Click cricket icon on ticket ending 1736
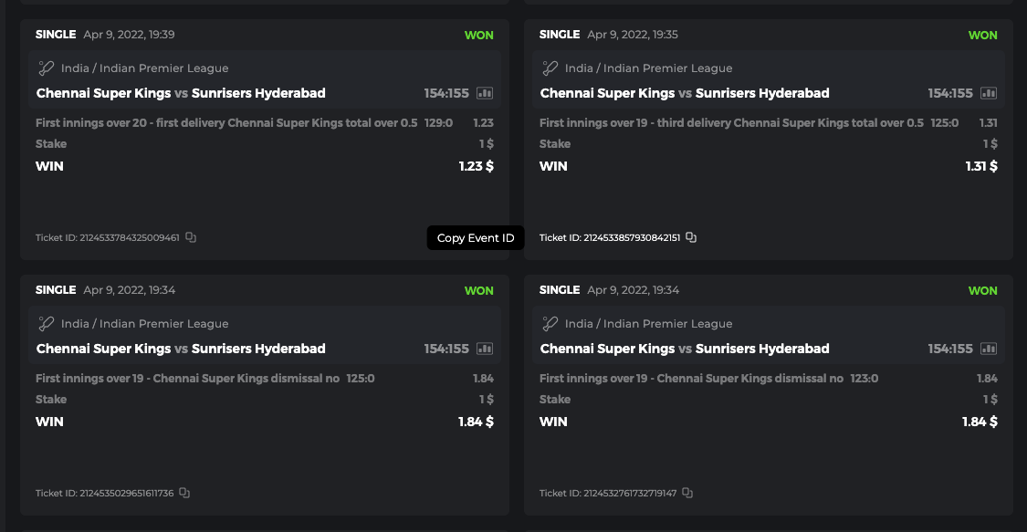Viewport: 1027px width, 532px height. coord(47,323)
